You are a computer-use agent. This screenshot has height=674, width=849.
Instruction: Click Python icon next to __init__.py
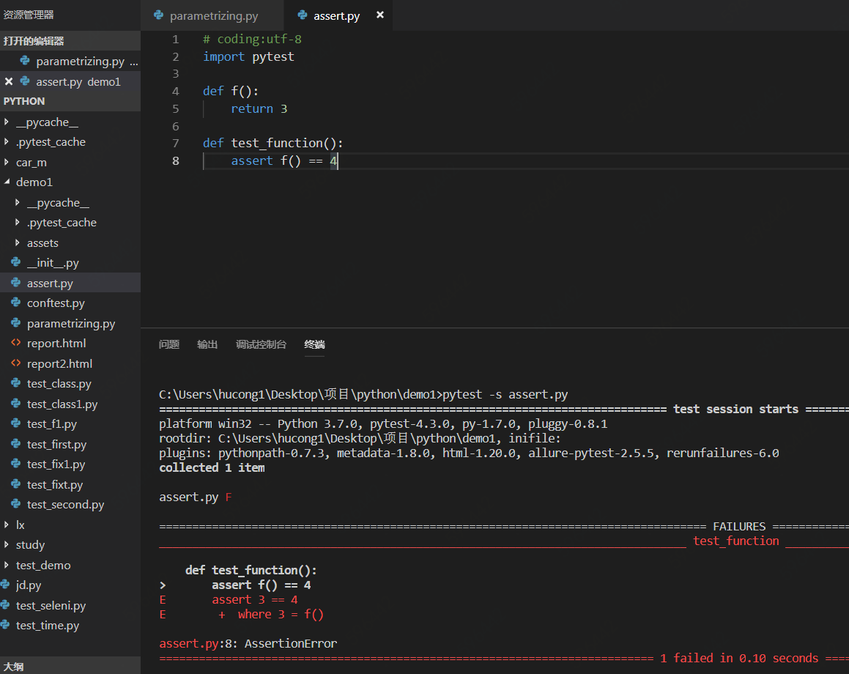(15, 262)
